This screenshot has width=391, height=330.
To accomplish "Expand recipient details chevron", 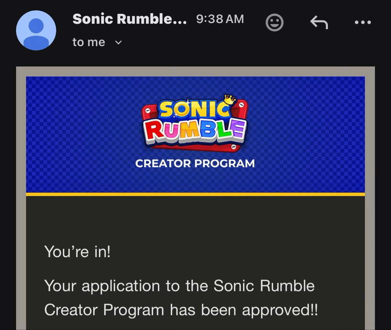I will click(118, 43).
